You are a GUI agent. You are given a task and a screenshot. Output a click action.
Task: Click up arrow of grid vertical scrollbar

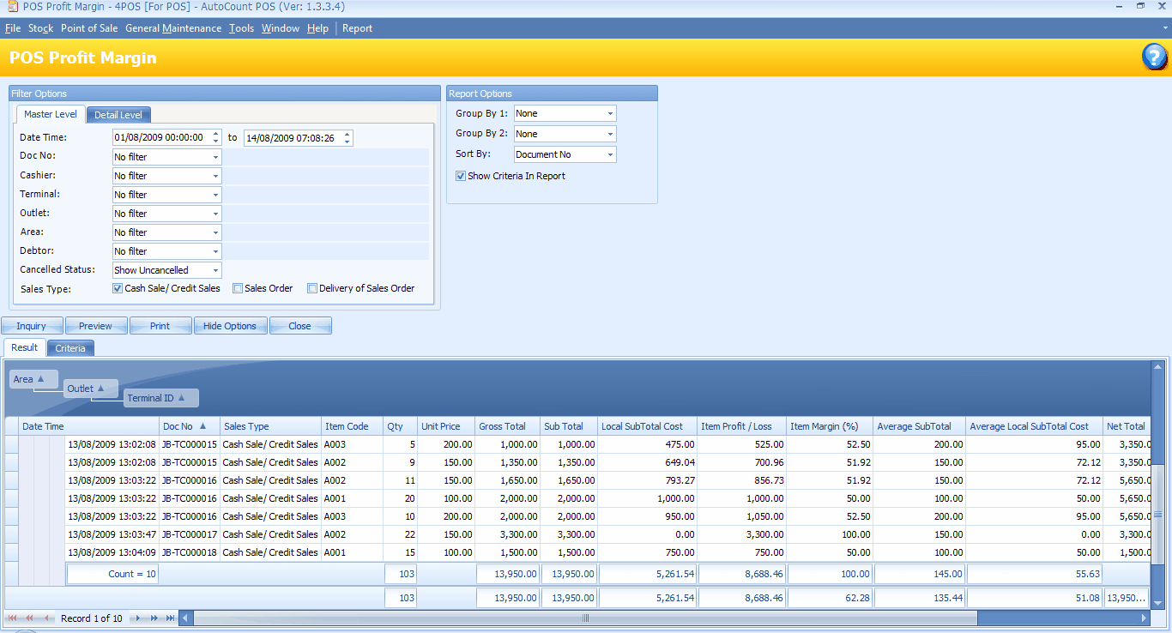(1158, 368)
